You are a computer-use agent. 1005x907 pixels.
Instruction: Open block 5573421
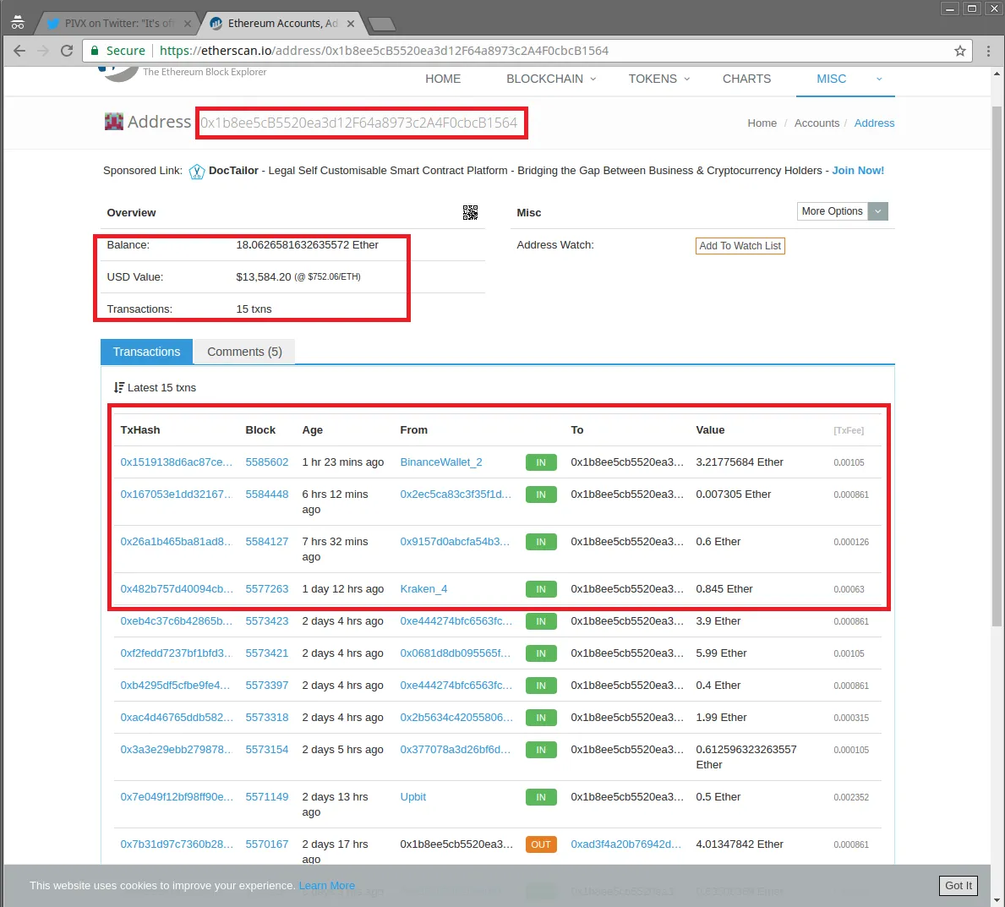pos(266,653)
